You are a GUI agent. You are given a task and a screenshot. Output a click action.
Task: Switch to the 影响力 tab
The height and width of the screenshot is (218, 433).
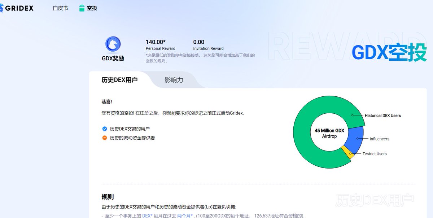[174, 80]
